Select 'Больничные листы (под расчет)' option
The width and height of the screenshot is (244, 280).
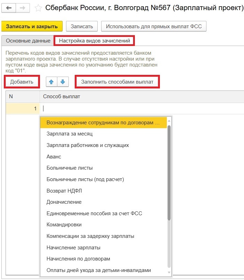pos(103,179)
